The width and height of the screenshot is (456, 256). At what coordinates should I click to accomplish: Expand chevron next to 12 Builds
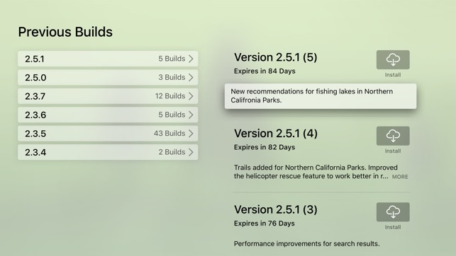[x=191, y=96]
